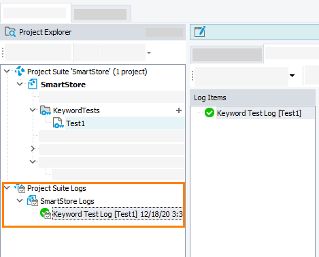This screenshot has height=257, width=319.
Task: Click the SmartStore Logs icon
Action: 33,201
